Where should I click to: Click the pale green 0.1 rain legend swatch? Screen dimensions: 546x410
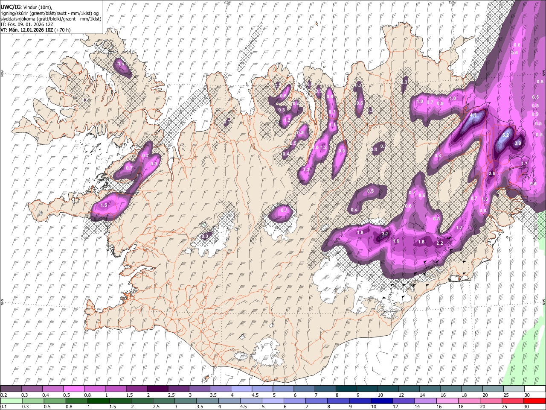point(11,401)
